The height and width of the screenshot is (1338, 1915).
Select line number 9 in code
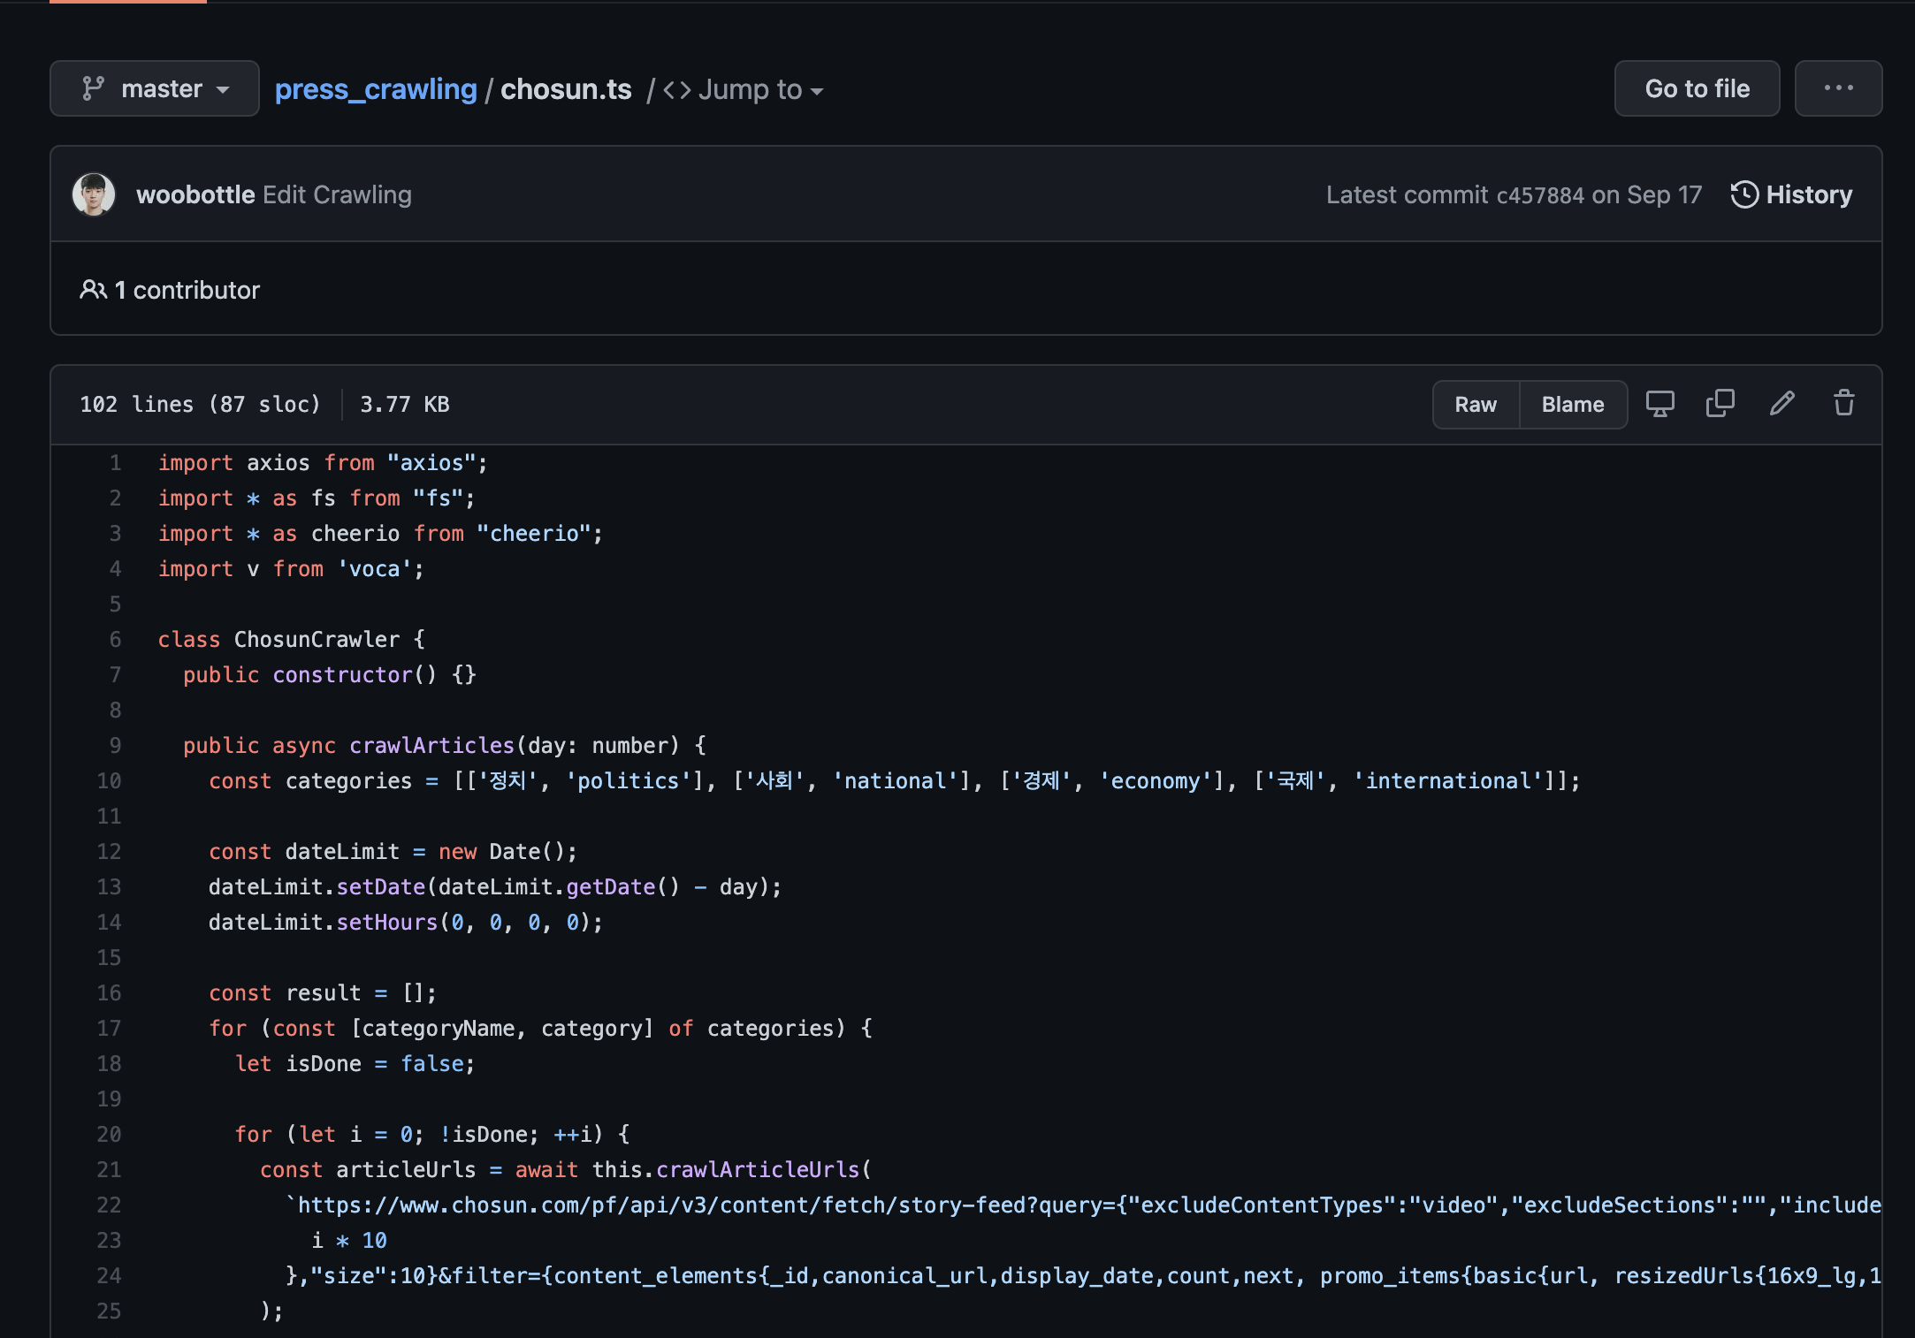[x=115, y=746]
